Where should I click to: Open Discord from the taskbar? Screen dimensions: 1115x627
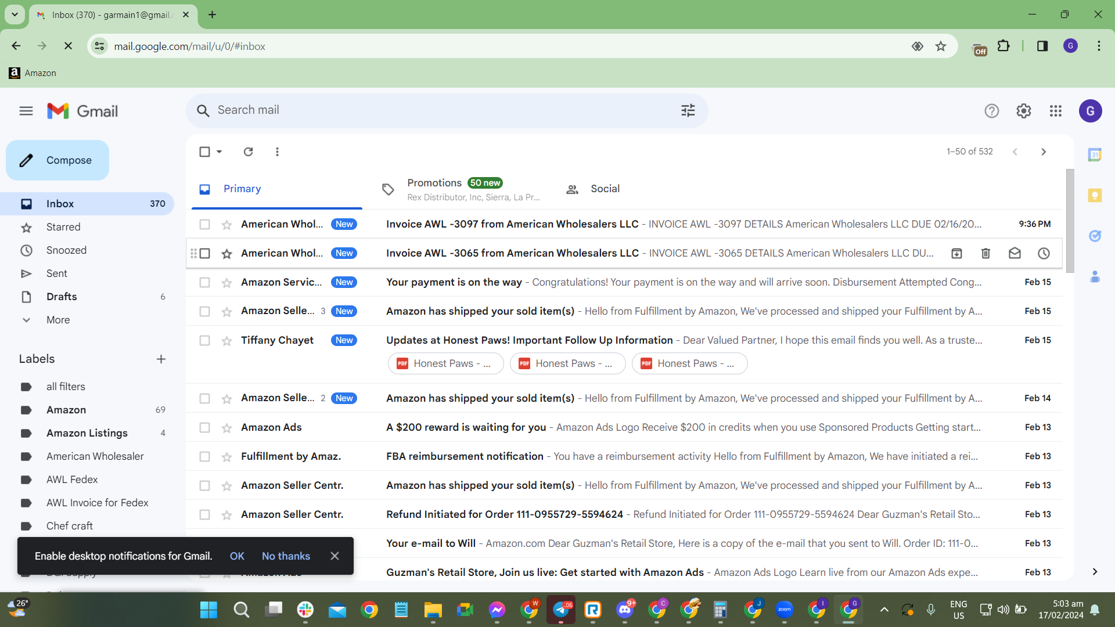pos(625,610)
